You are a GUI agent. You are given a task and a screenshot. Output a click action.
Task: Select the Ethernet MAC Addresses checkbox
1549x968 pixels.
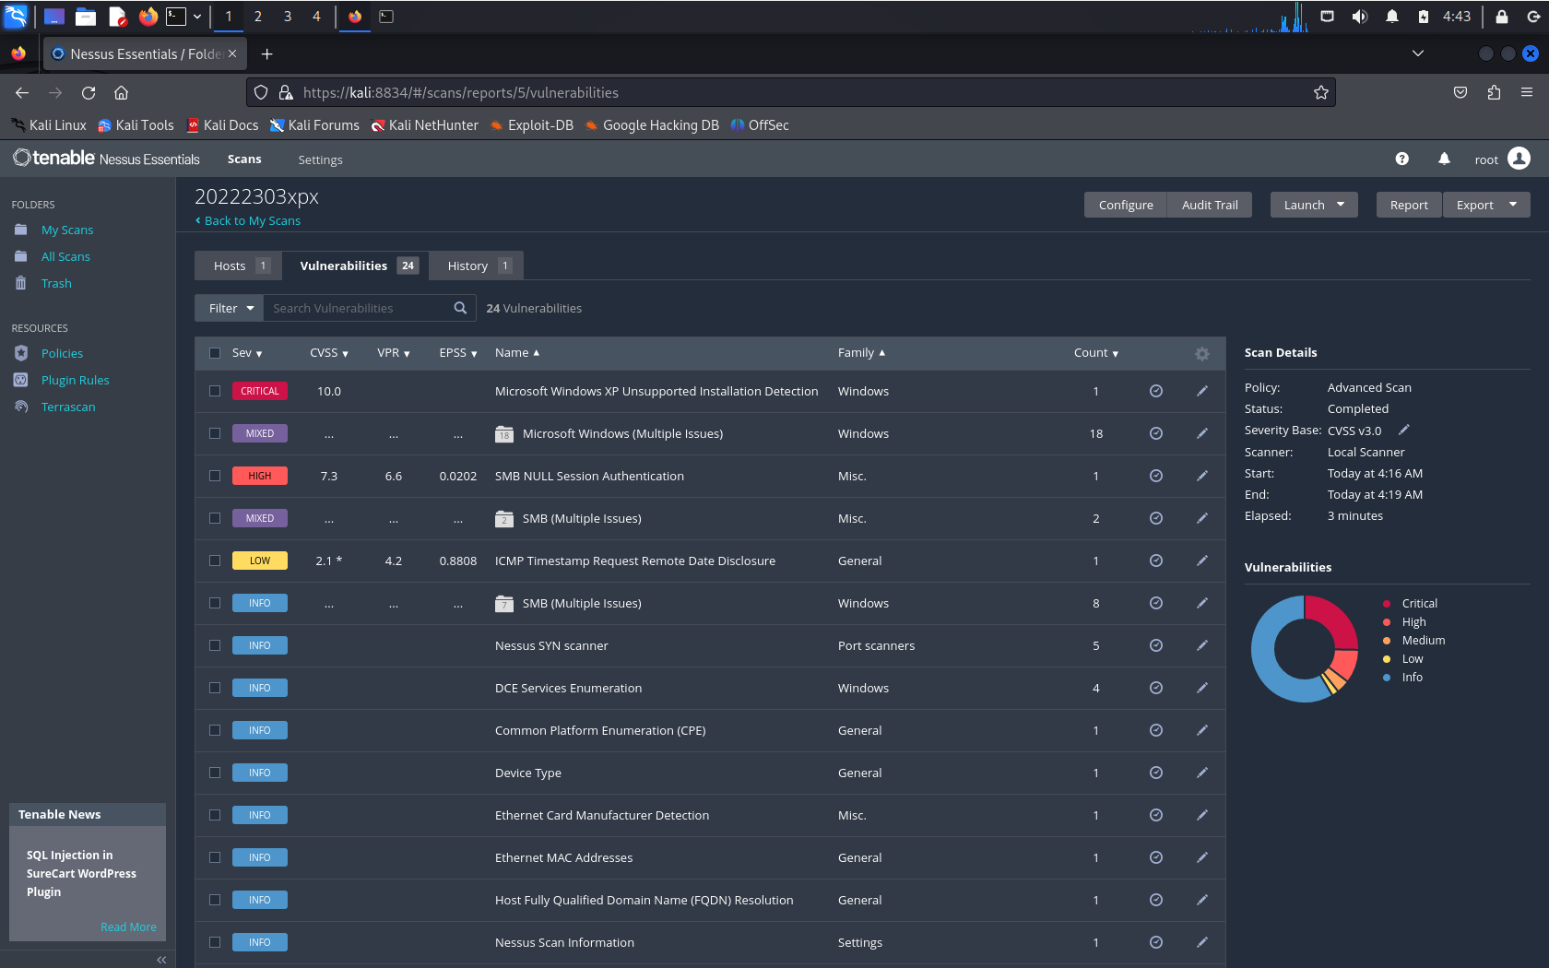tap(215, 857)
